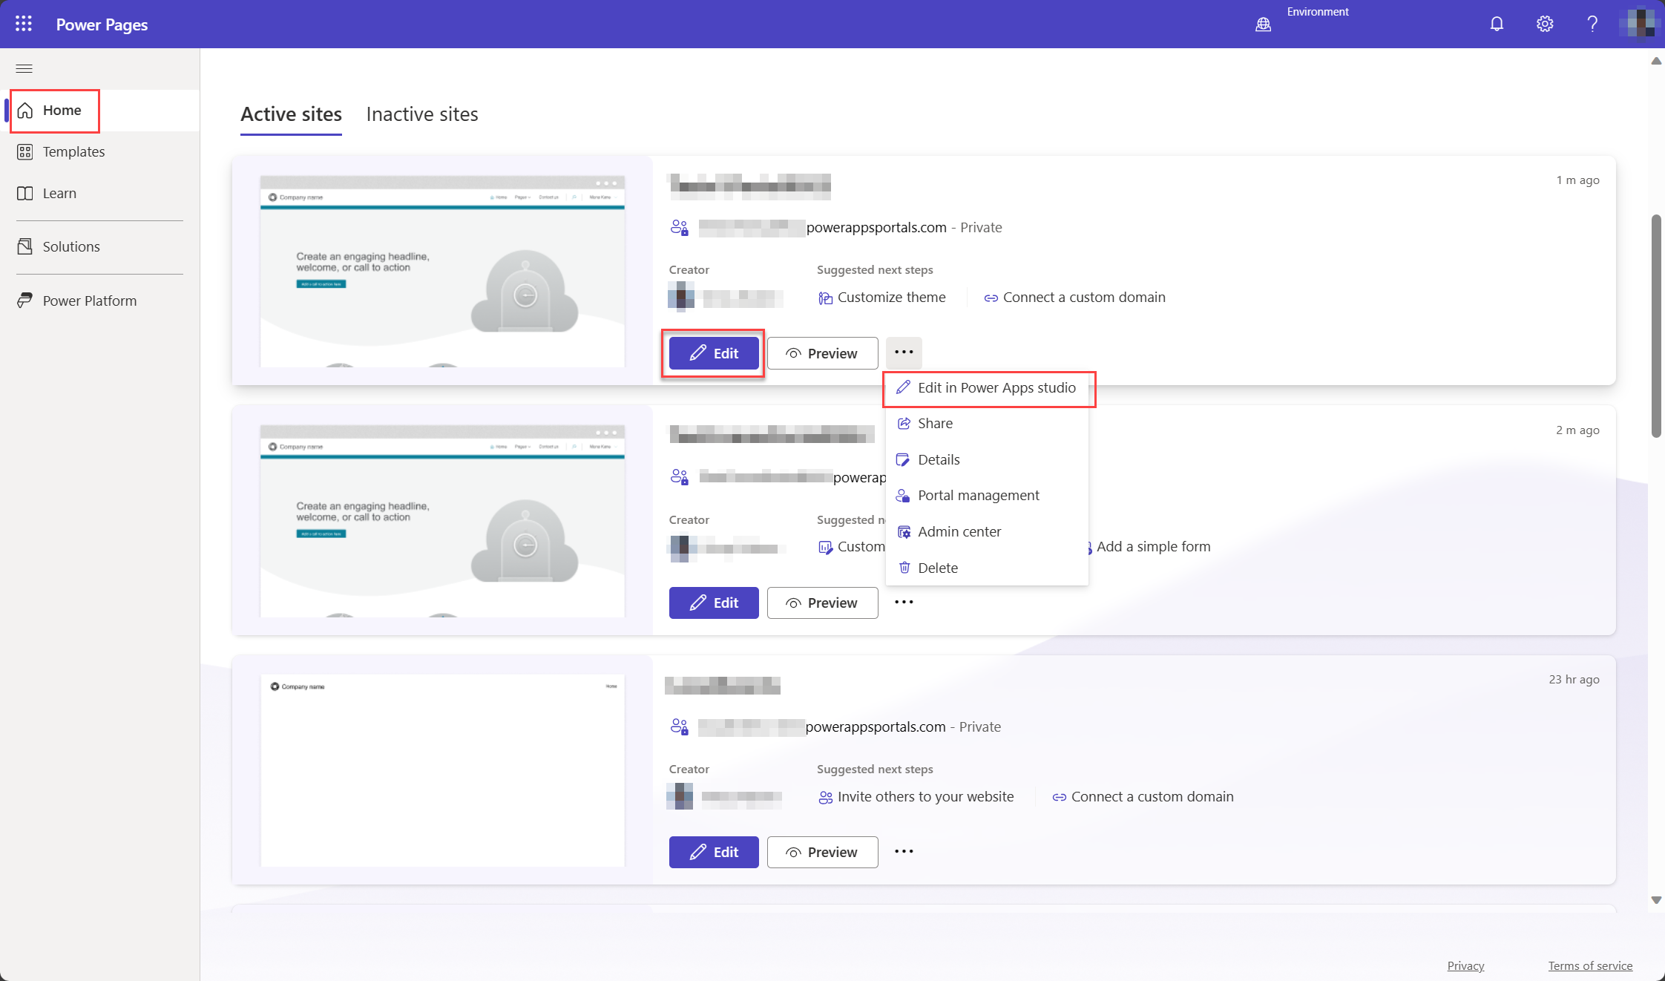Select Details from the context menu
Image resolution: width=1665 pixels, height=981 pixels.
939,459
